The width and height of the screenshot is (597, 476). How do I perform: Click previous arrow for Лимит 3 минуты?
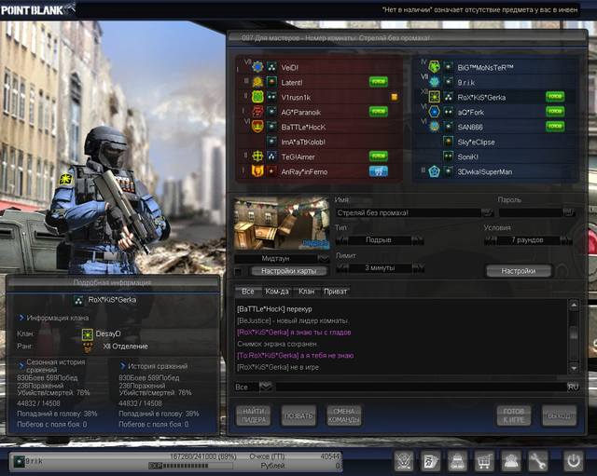[341, 268]
